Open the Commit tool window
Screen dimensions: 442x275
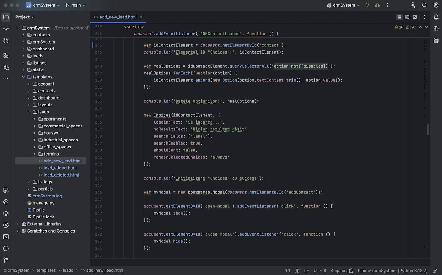[6, 29]
